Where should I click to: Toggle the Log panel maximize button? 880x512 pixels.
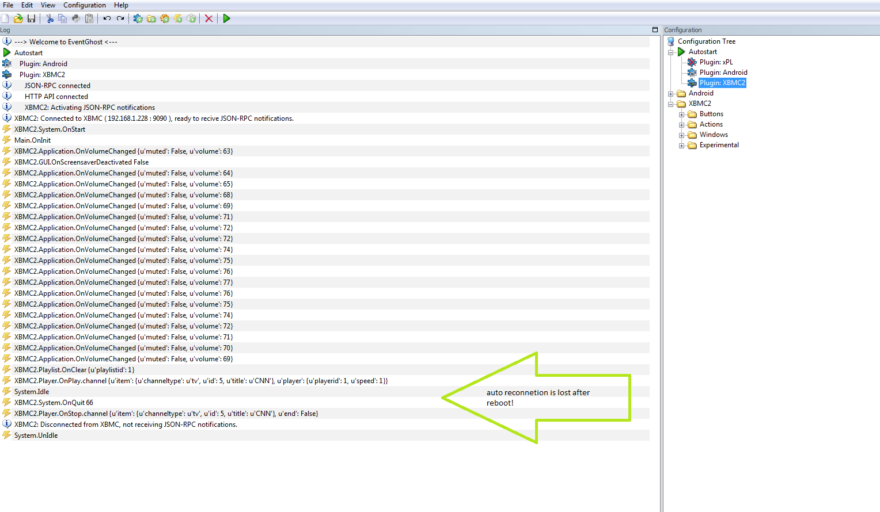click(655, 30)
